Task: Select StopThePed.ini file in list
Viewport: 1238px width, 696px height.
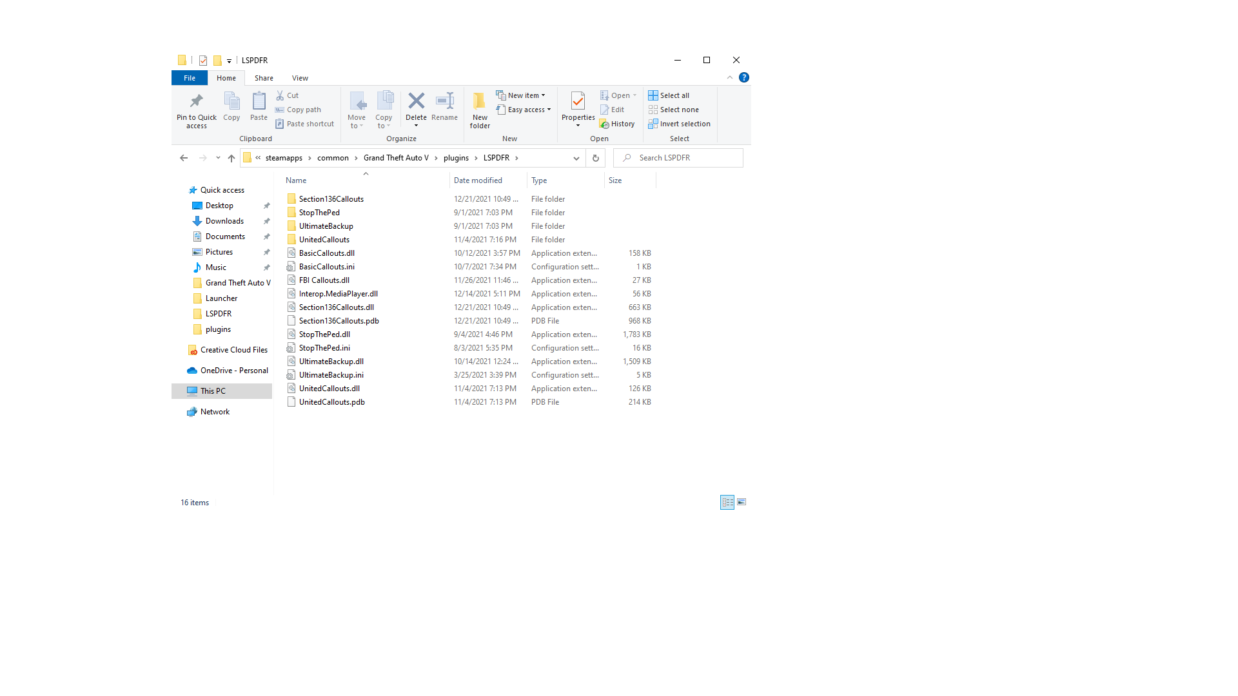Action: [324, 348]
